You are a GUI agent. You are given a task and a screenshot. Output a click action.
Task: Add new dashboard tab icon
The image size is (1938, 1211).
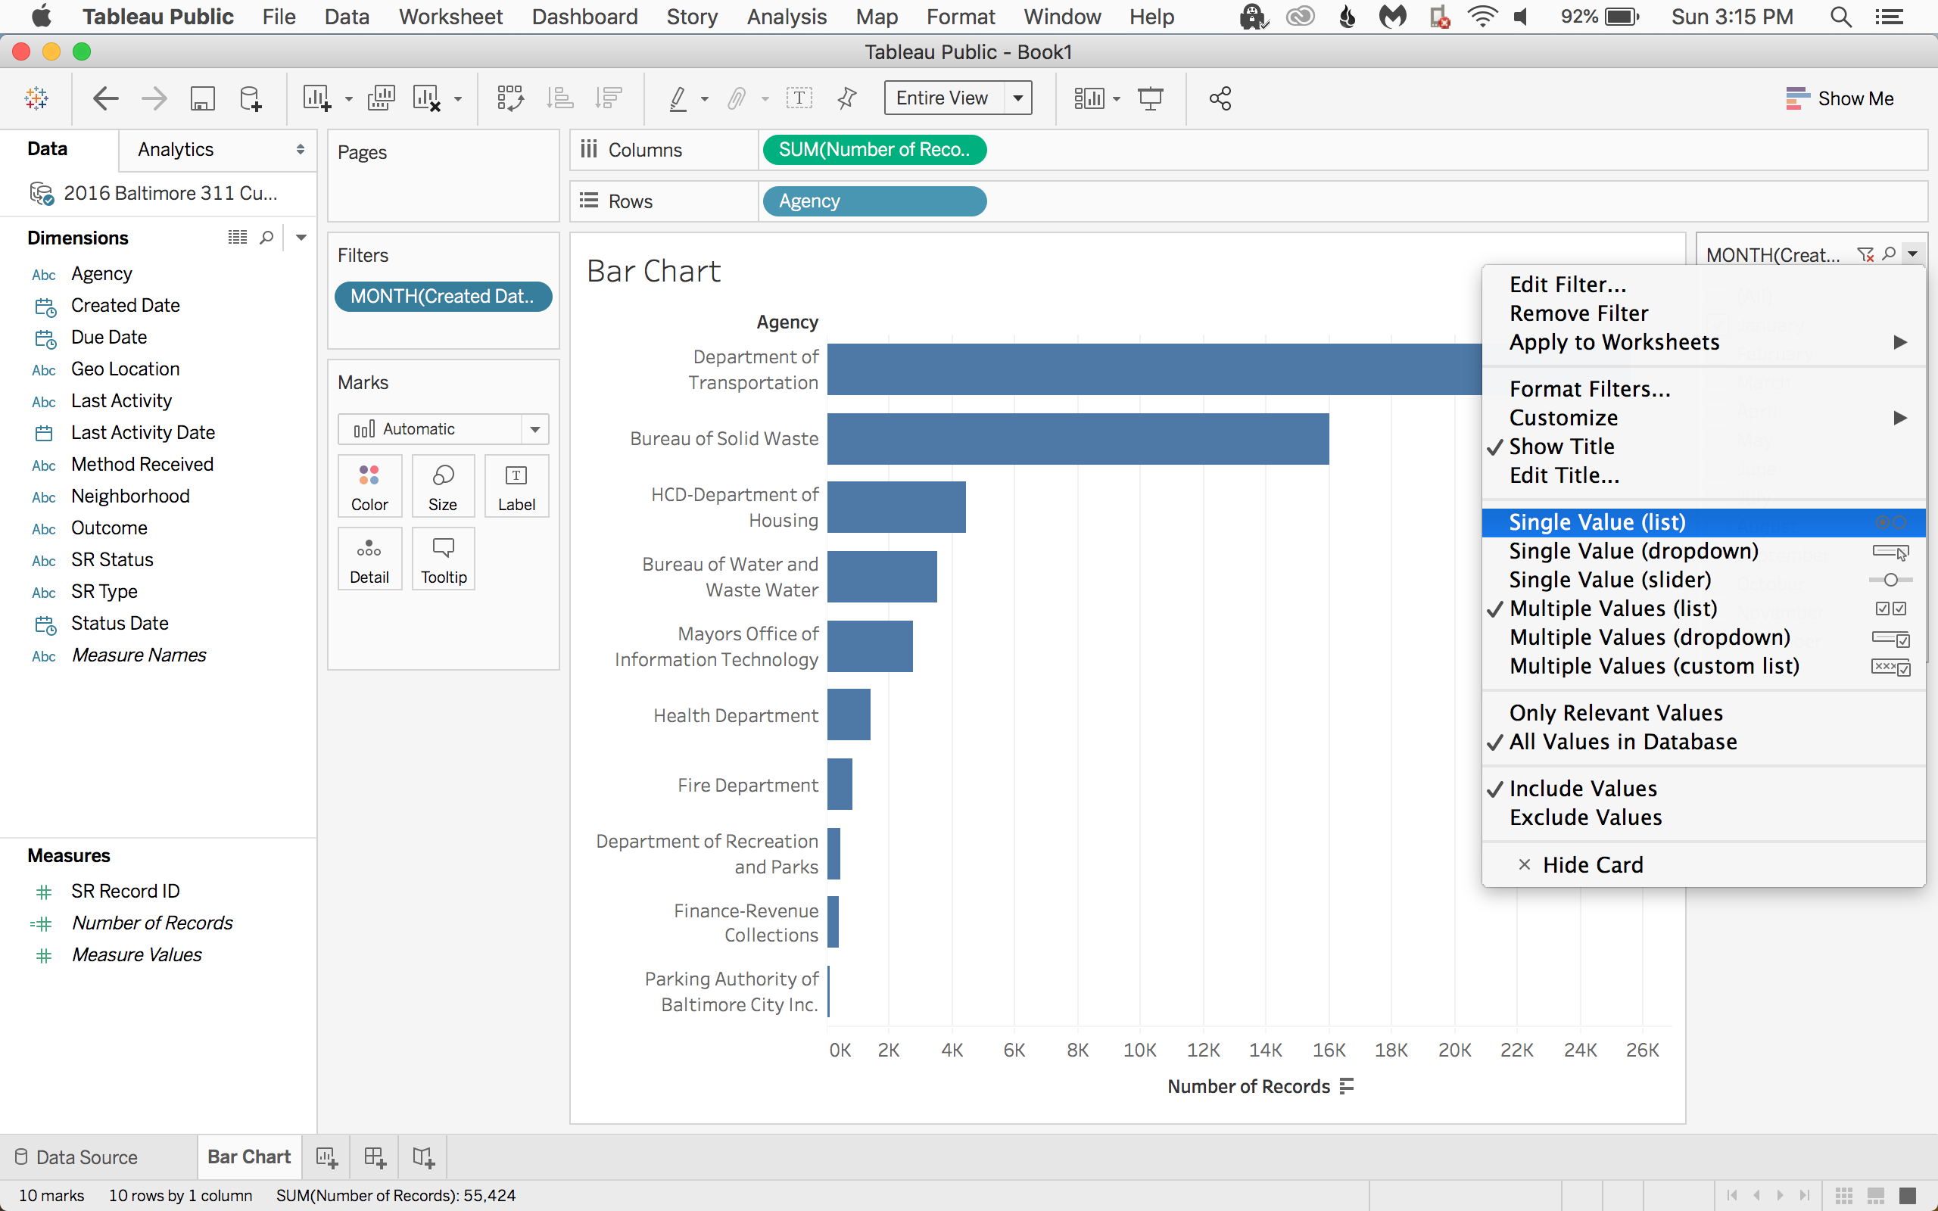(375, 1157)
